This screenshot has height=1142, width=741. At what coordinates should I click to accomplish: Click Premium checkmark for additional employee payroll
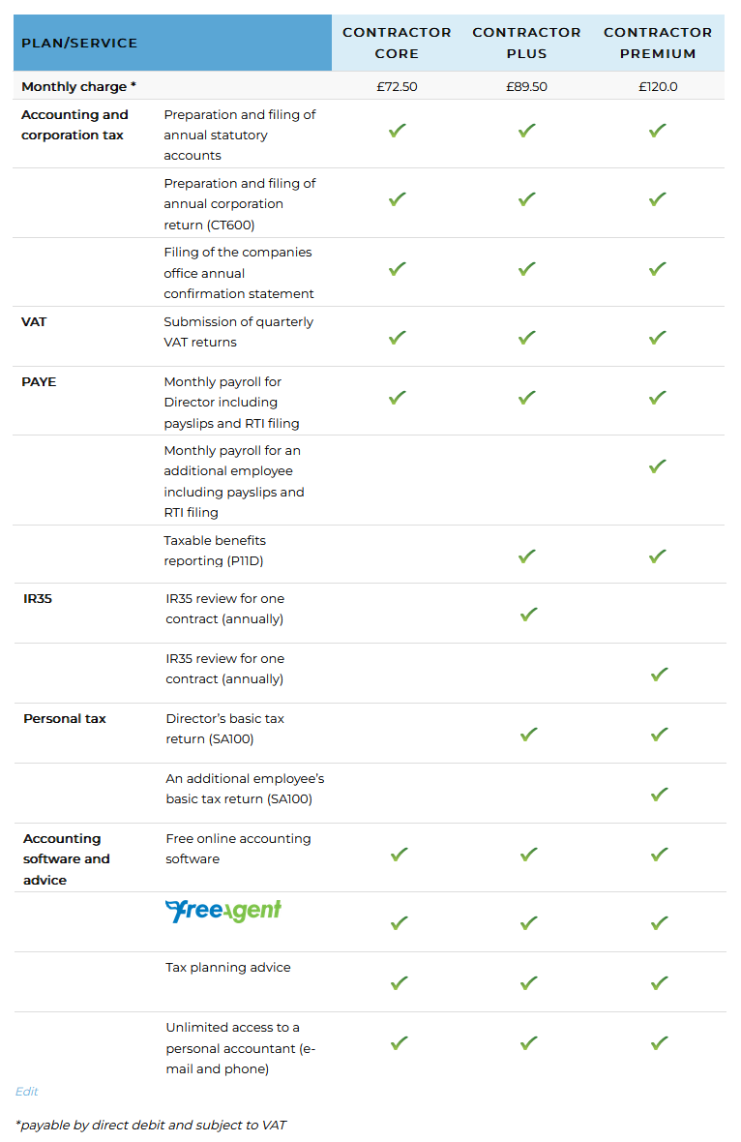pos(658,466)
